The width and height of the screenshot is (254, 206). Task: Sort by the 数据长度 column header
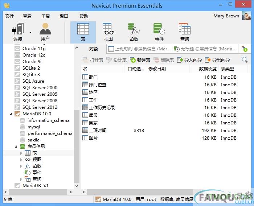[x=204, y=69]
